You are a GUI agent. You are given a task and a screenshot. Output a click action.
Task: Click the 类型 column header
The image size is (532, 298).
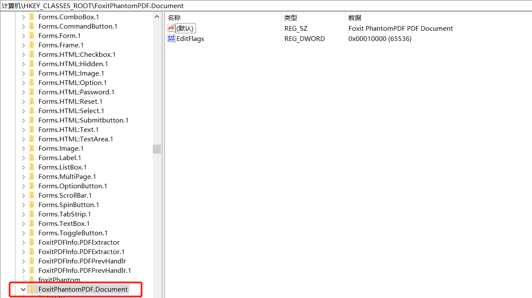(x=291, y=18)
